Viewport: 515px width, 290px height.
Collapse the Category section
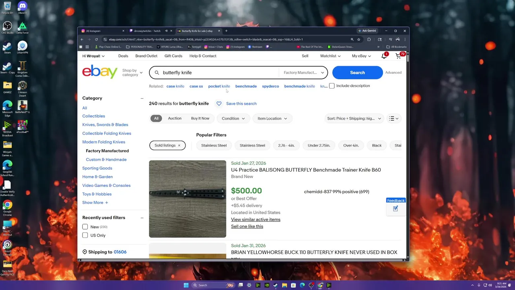(142, 98)
